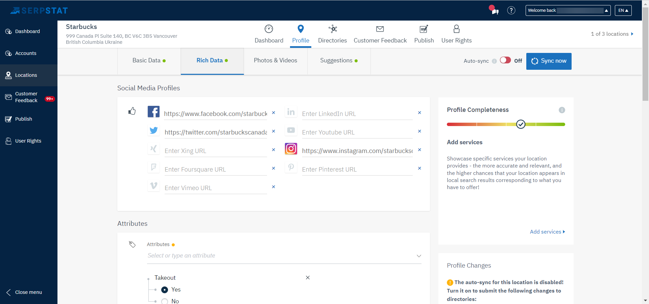Viewport: 649px width, 304px height.
Task: Click the Foursquare icon
Action: pyautogui.click(x=153, y=167)
